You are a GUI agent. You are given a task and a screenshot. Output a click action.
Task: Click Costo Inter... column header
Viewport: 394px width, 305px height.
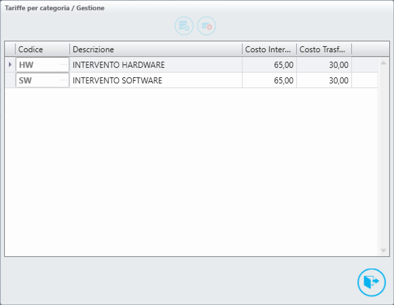pyautogui.click(x=270, y=49)
